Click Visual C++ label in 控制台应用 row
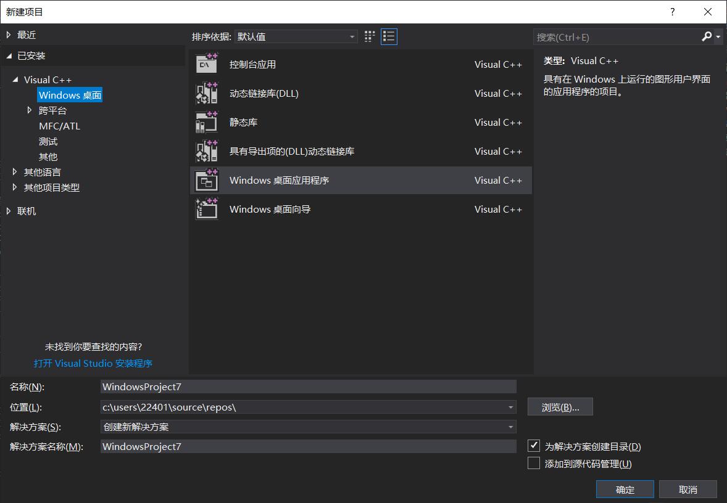The height and width of the screenshot is (503, 727). 498,64
